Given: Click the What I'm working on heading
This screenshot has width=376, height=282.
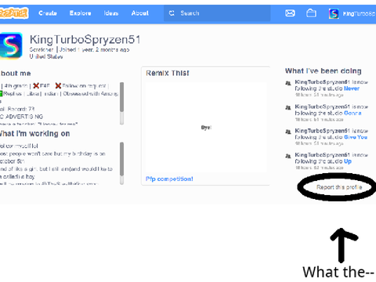Looking at the screenshot, I should pos(34,134).
